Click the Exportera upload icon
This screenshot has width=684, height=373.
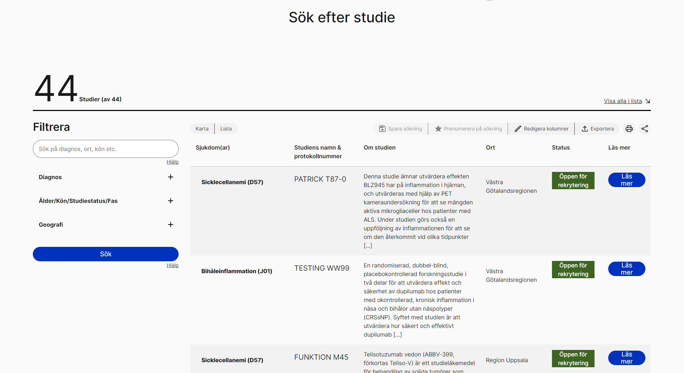coord(585,129)
